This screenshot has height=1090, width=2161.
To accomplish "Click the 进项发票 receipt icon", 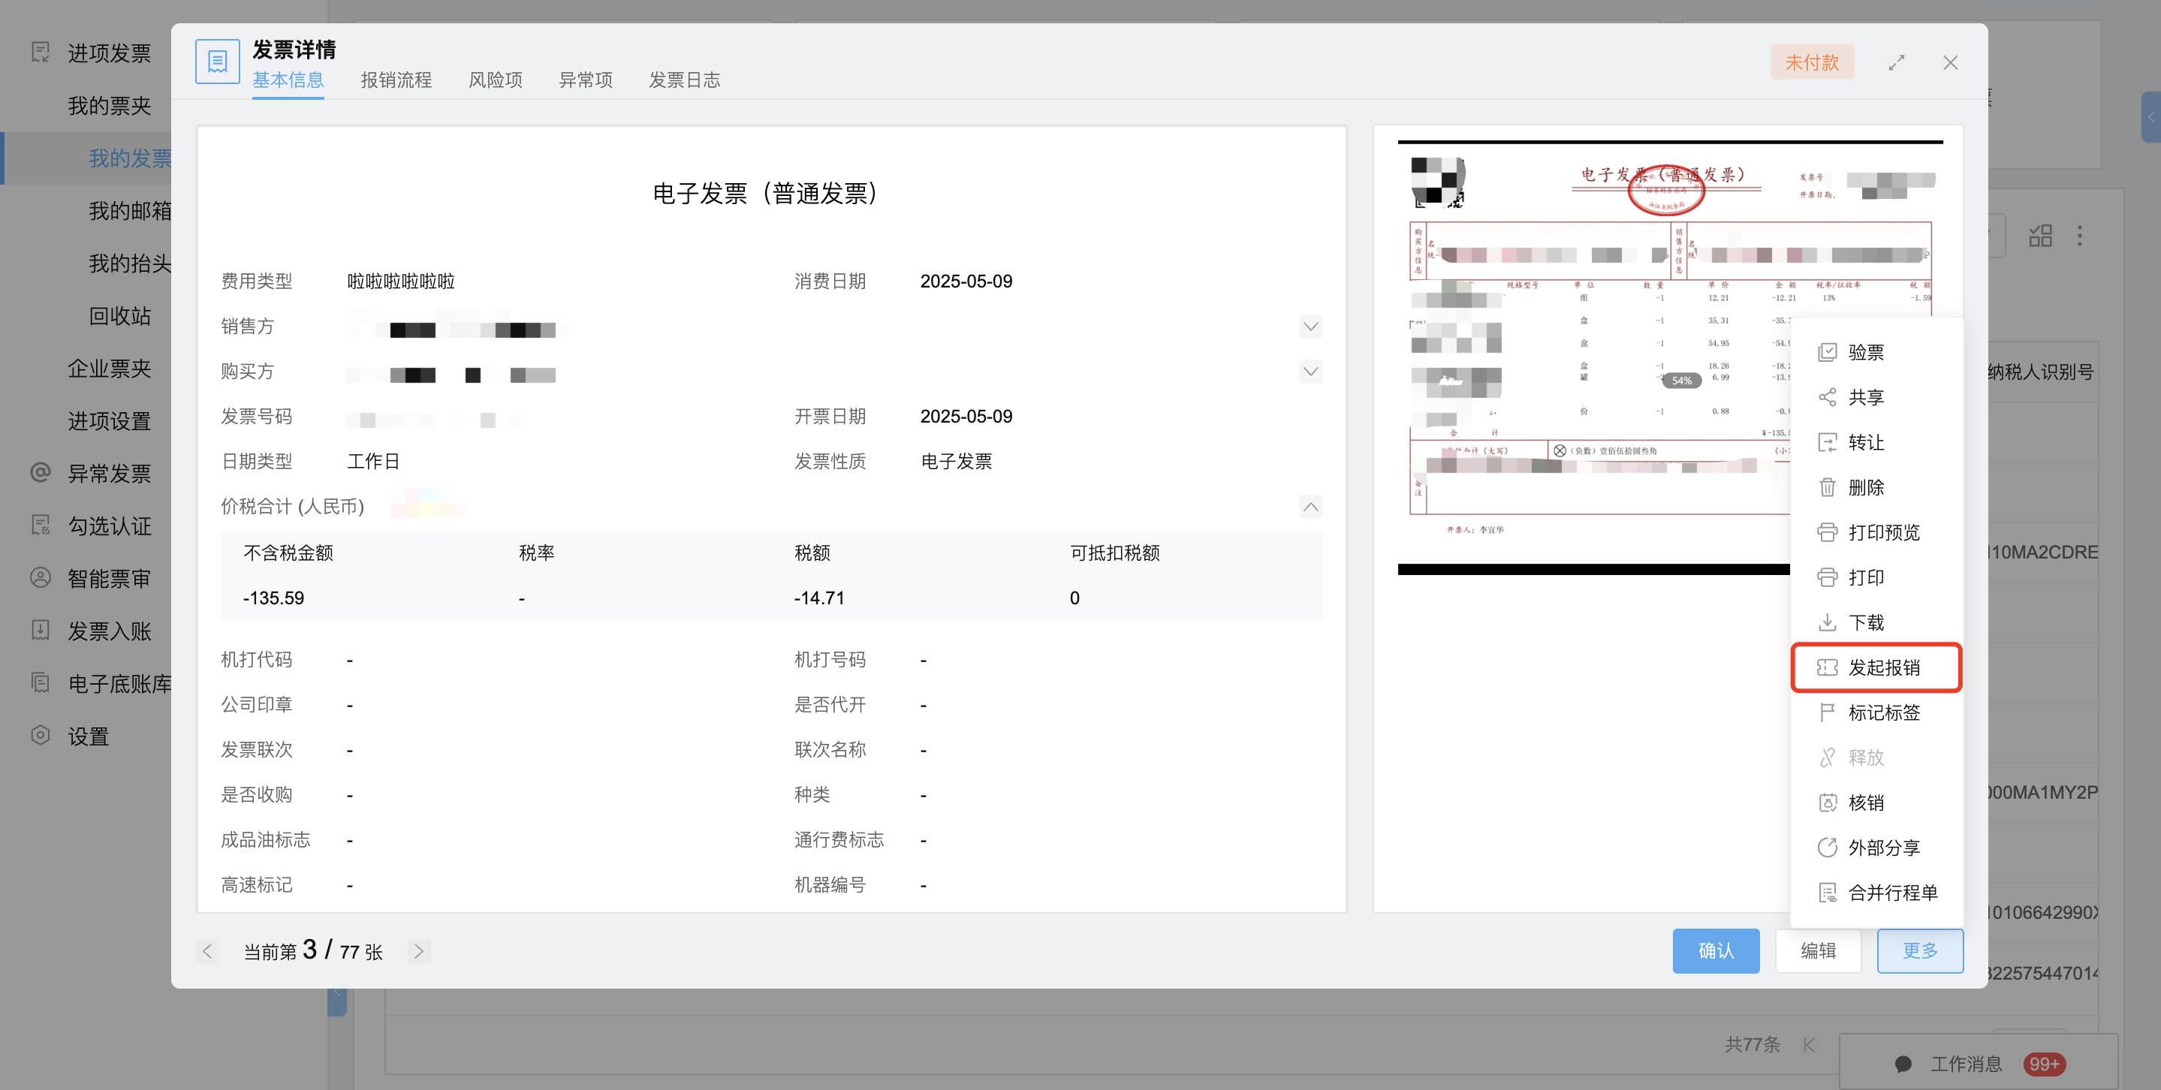I will tap(41, 52).
